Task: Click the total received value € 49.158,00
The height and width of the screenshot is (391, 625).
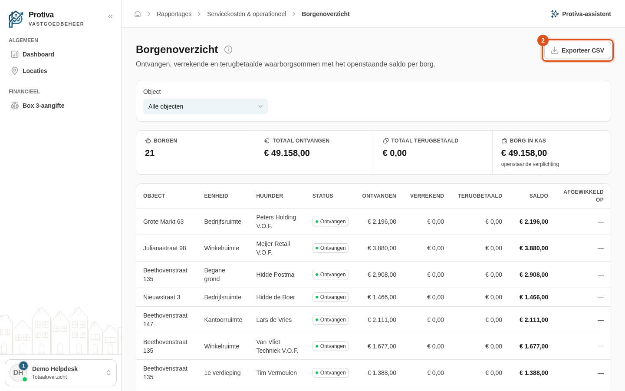Action: coord(287,153)
